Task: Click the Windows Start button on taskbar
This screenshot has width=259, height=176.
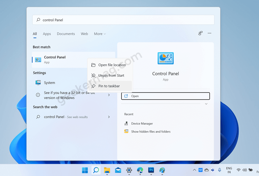Action: pos(85,170)
